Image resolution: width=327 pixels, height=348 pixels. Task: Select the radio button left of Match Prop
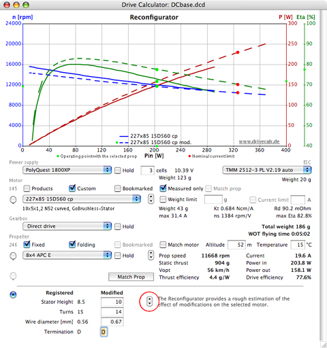[x=13, y=276]
